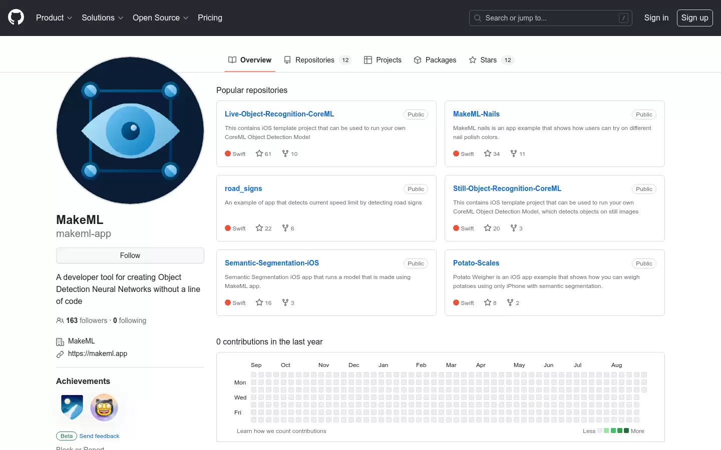The width and height of the screenshot is (721, 450).
Task: Expand the Solutions dropdown
Action: pyautogui.click(x=103, y=17)
